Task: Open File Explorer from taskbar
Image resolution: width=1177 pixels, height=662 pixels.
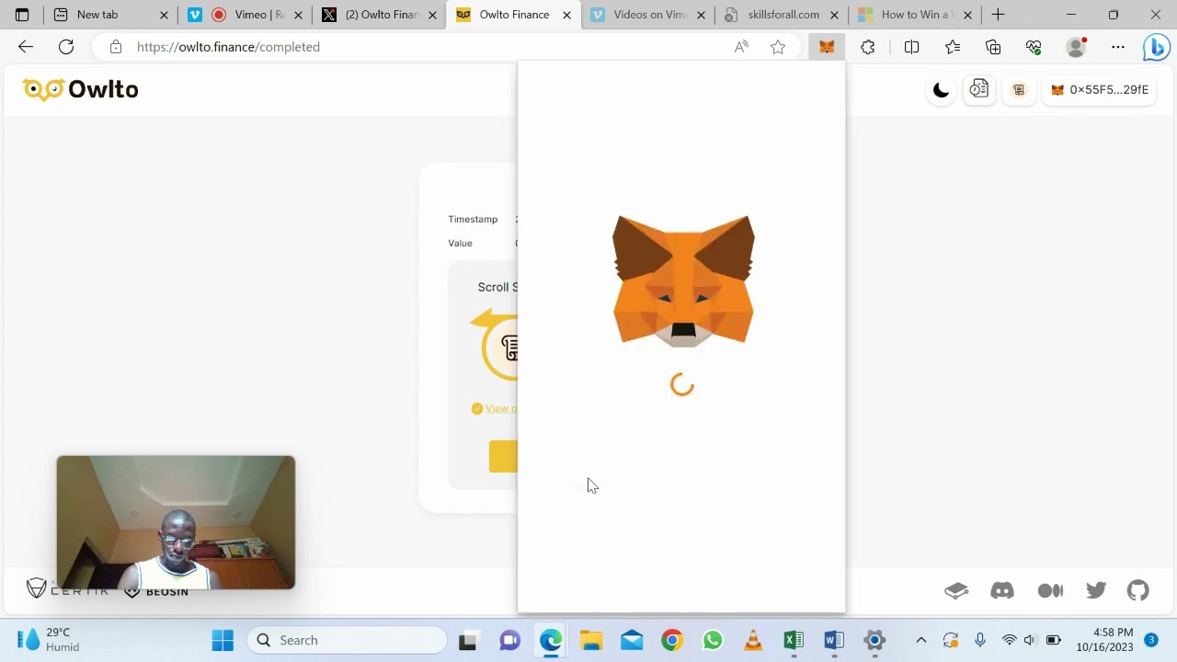Action: (x=591, y=640)
